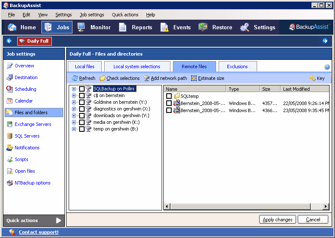335x238 pixels.
Task: Click the Open files icon
Action: [10, 171]
